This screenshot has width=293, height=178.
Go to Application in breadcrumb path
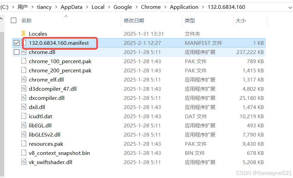point(184,7)
